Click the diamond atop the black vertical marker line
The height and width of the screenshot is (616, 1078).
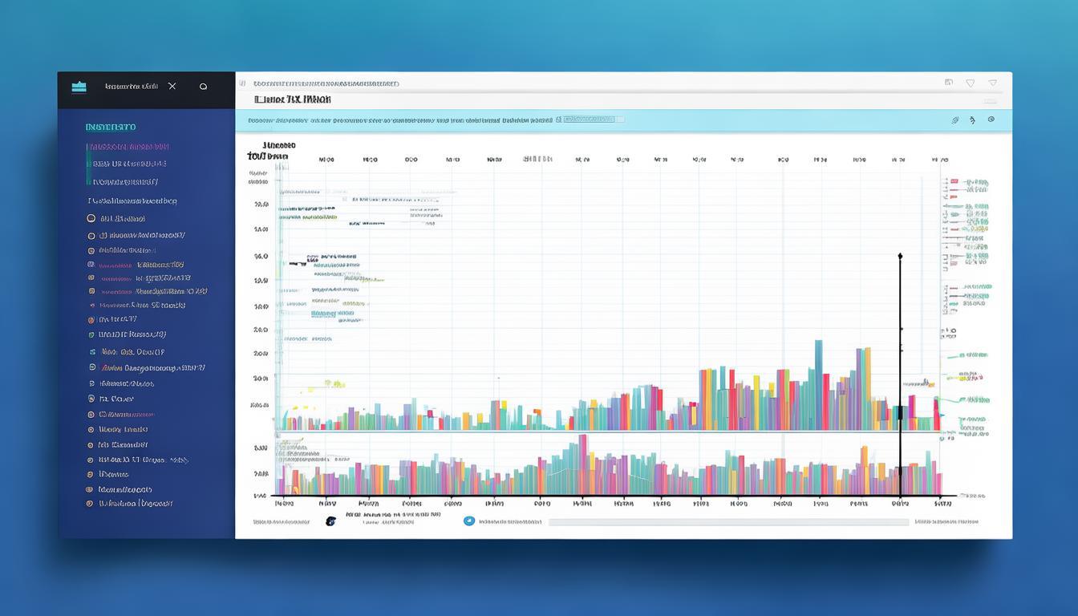pyautogui.click(x=900, y=256)
